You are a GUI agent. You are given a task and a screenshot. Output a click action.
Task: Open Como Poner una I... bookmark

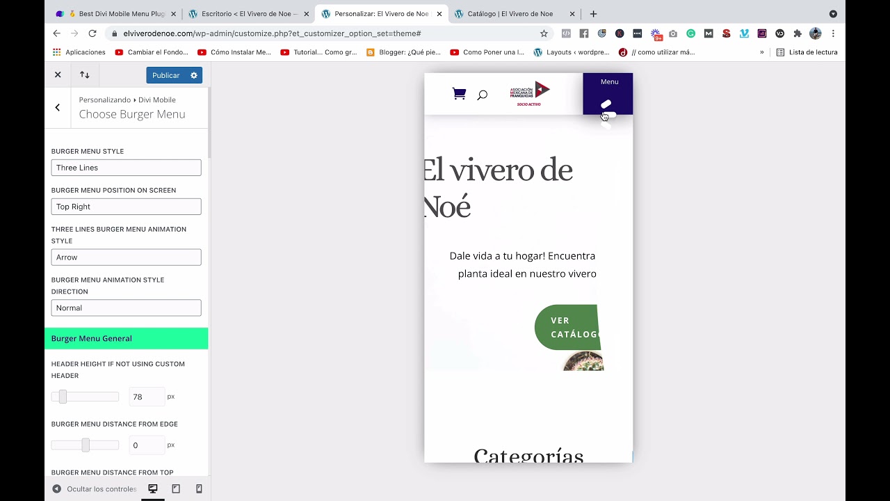click(x=487, y=52)
